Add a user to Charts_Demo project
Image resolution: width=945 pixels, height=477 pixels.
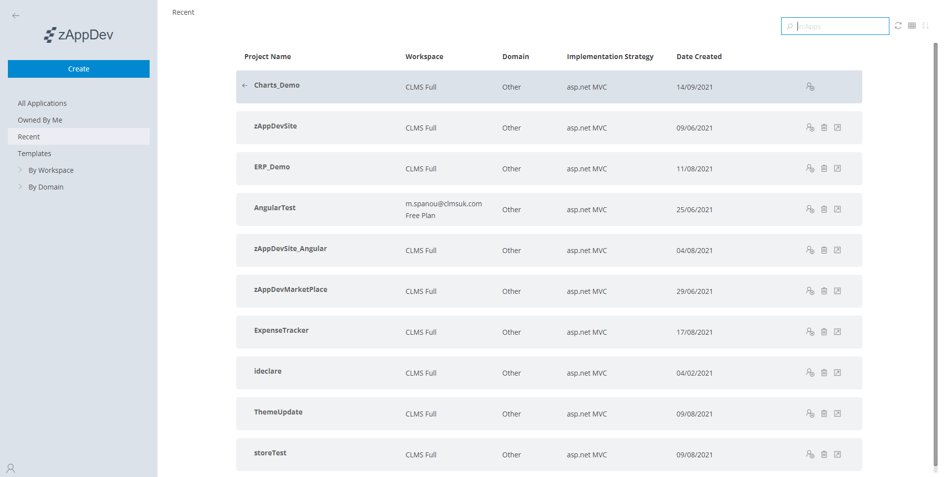[x=810, y=87]
